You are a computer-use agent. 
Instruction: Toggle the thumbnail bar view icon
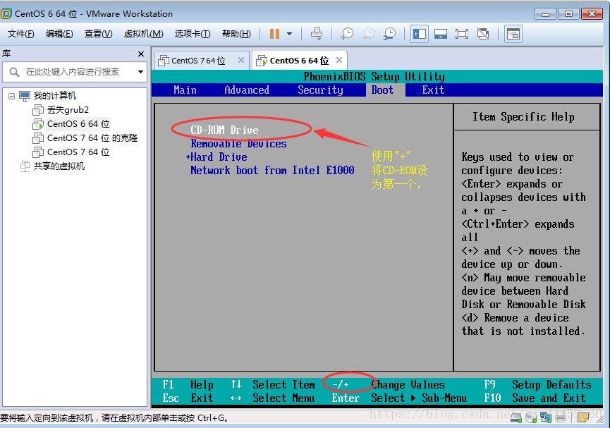coord(440,34)
